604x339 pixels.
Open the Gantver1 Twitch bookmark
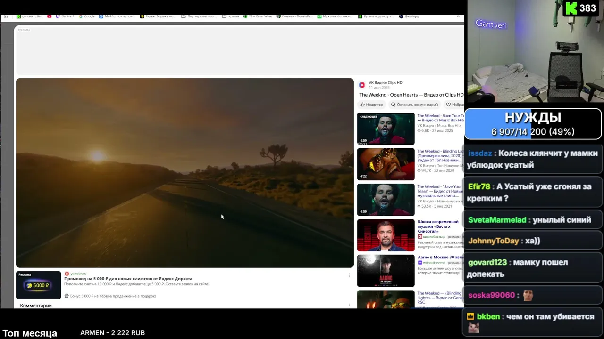[65, 16]
